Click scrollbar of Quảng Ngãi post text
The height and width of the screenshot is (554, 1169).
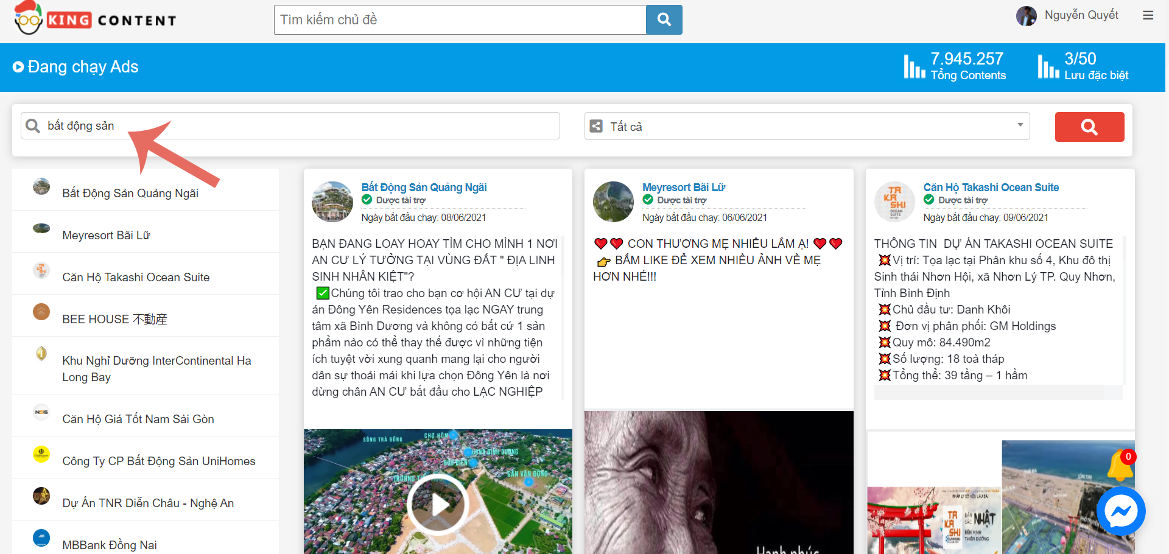[x=563, y=318]
